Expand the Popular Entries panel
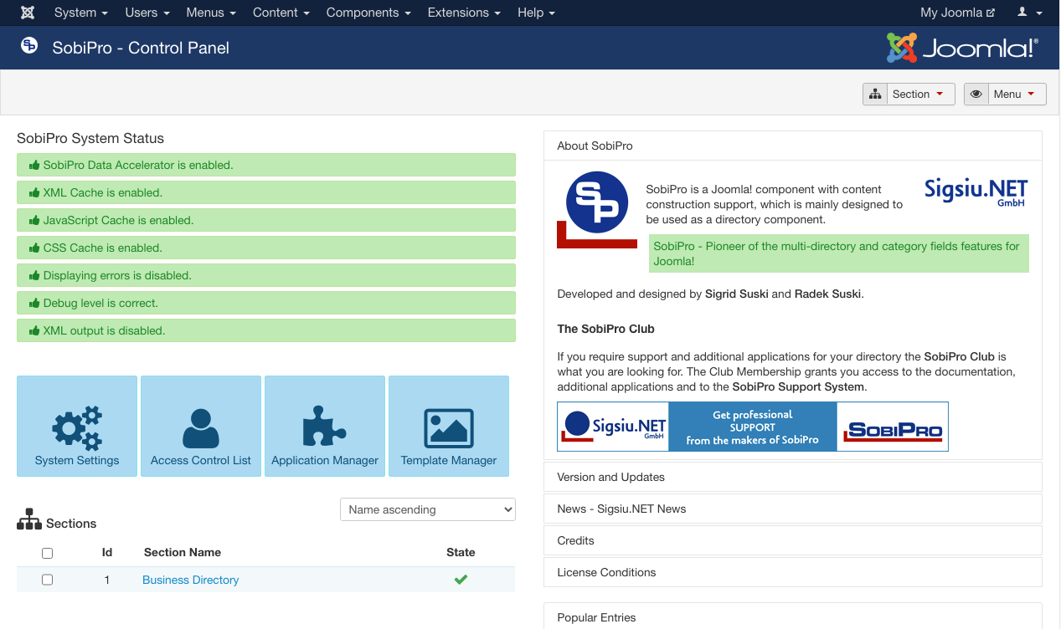The height and width of the screenshot is (629, 1061). [793, 617]
